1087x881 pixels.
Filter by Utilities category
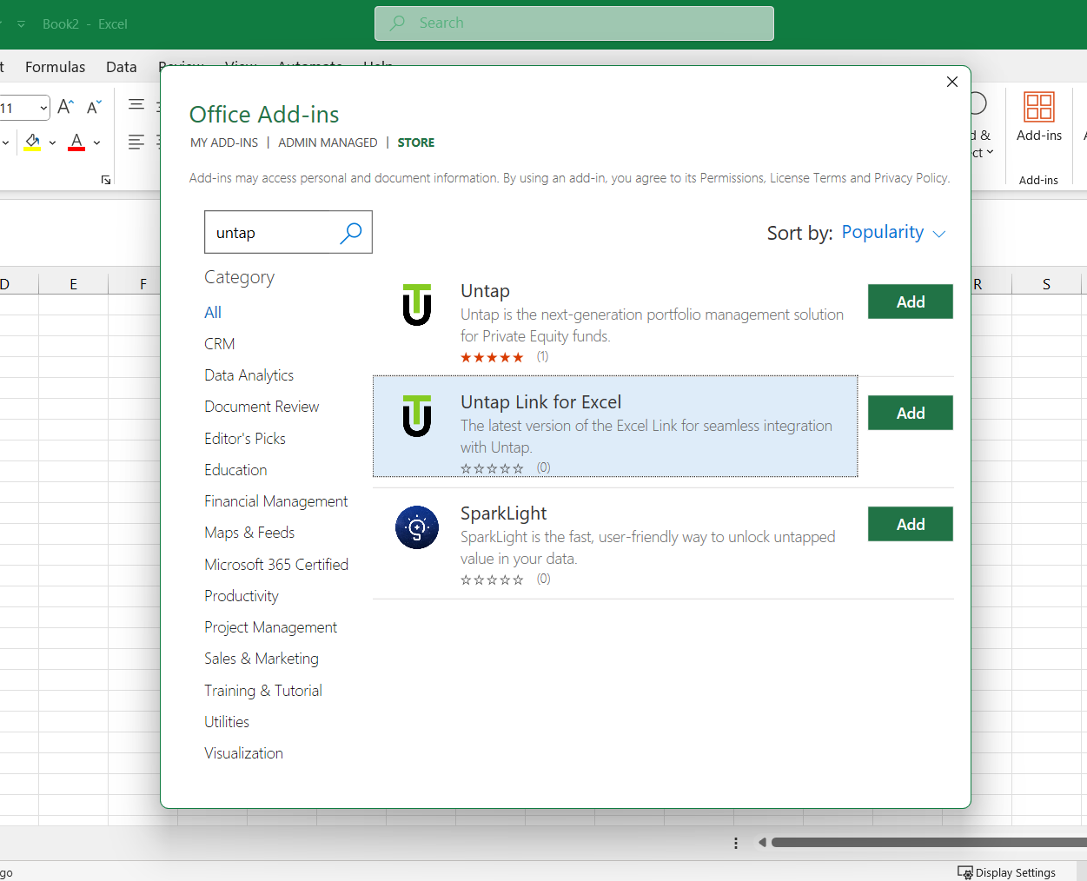227,722
